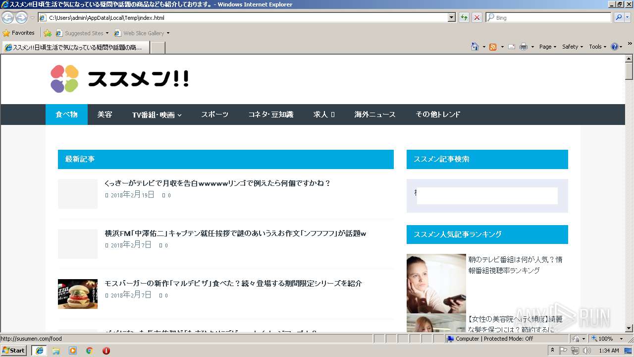634x357 pixels.
Task: Click the Read Mail icon
Action: coord(512,47)
